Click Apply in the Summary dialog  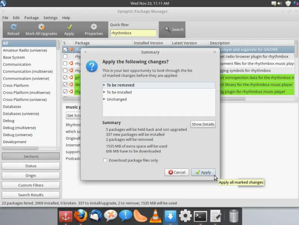pyautogui.click(x=203, y=172)
